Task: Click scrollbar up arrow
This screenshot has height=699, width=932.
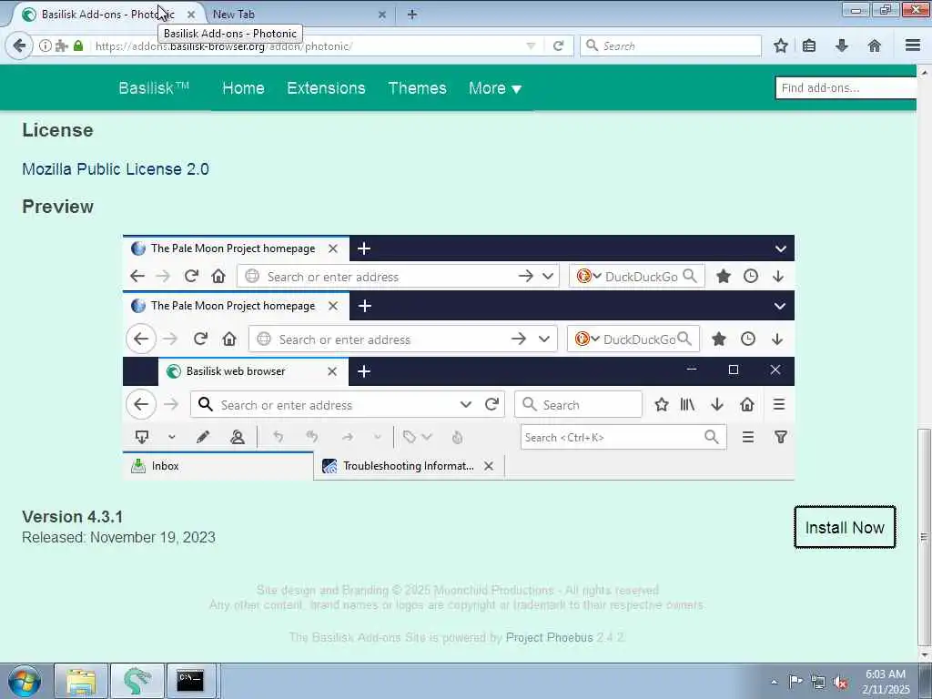Action: point(924,73)
